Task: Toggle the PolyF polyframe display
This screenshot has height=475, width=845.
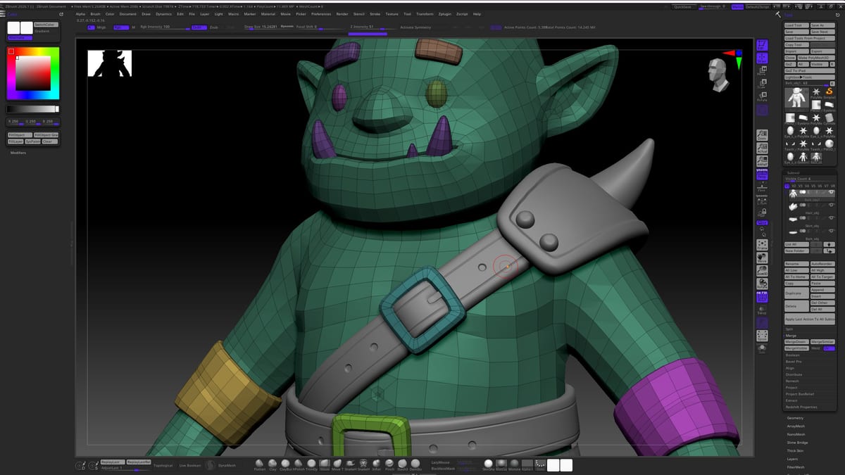Action: 762,297
